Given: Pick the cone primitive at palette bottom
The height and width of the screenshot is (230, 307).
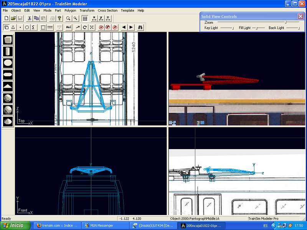Looking at the screenshot, I should coord(8,121).
